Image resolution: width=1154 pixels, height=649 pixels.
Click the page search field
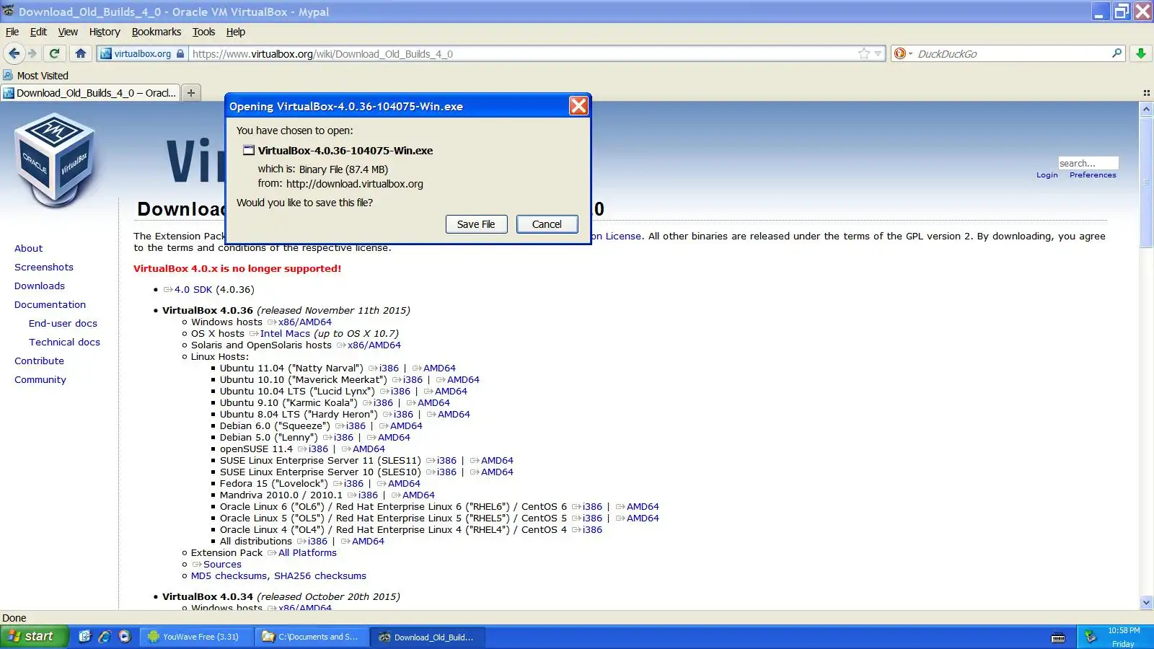click(x=1088, y=164)
